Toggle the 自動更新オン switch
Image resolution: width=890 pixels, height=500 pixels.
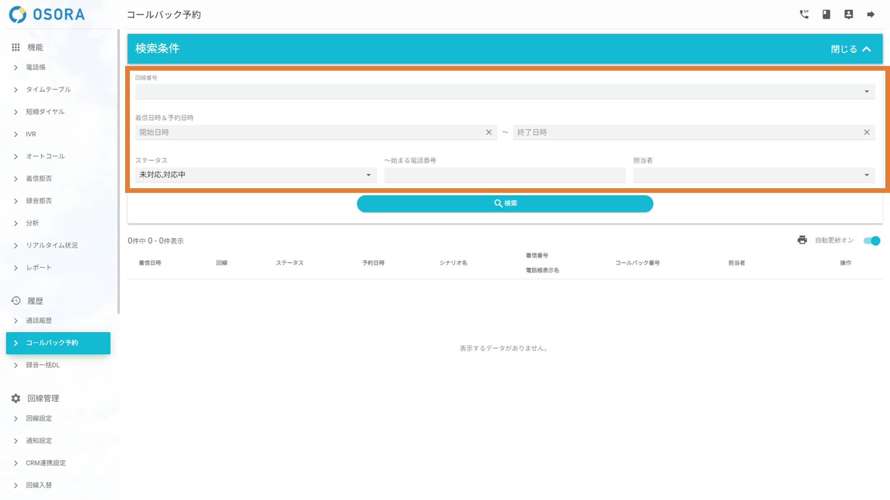871,241
